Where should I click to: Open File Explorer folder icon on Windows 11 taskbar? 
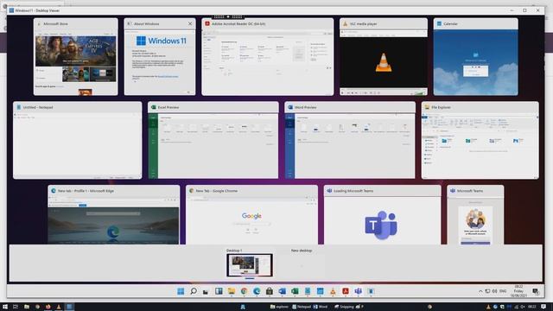coord(232,291)
